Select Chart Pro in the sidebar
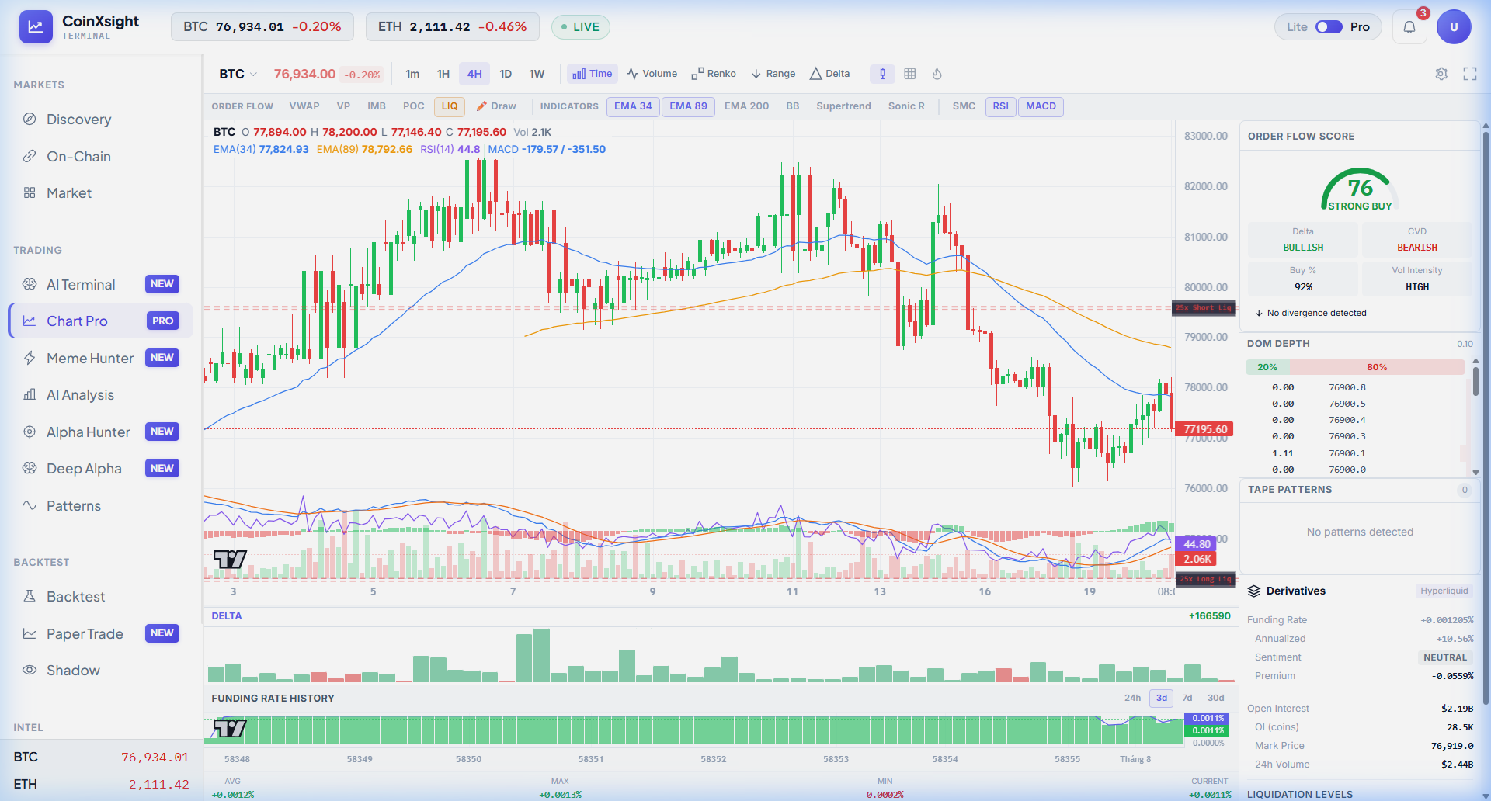This screenshot has height=801, width=1491. (101, 321)
